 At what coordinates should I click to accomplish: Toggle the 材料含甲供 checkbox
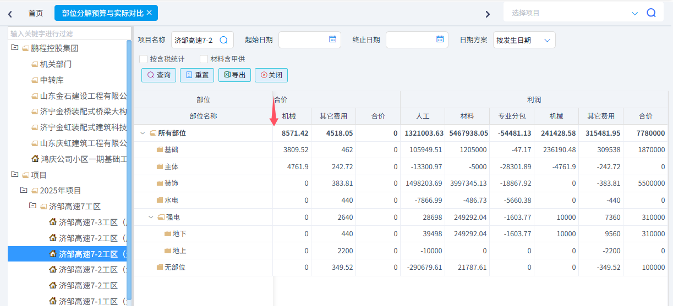tap(204, 59)
